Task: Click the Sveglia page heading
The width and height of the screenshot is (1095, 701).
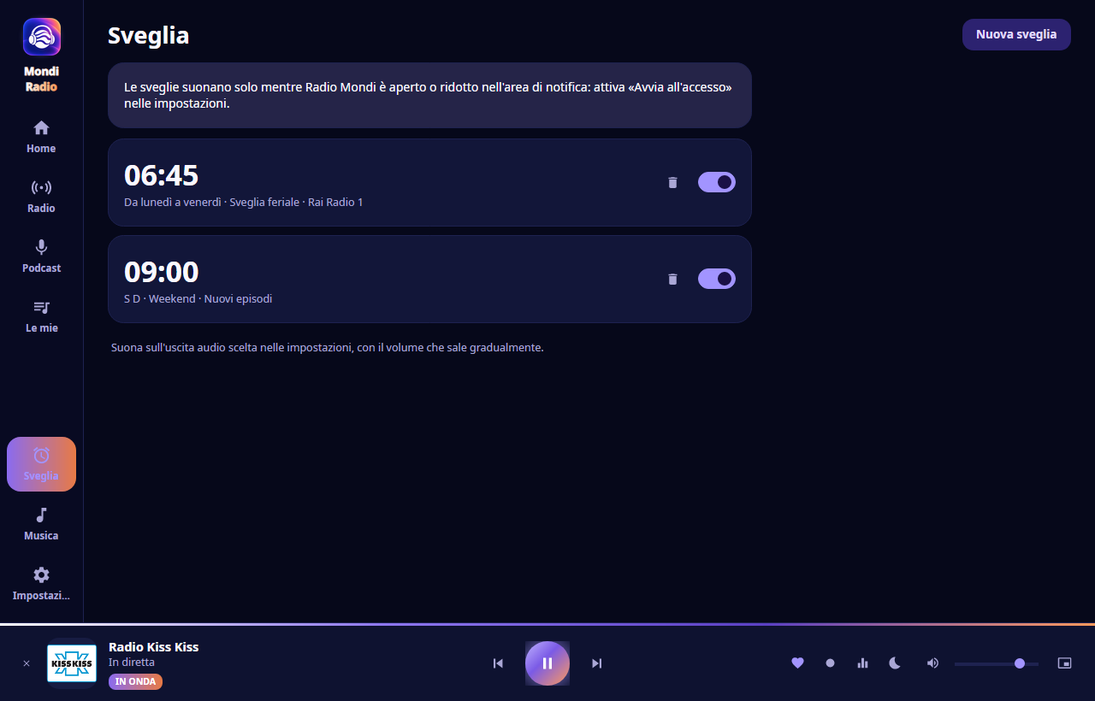Action: pyautogui.click(x=149, y=35)
